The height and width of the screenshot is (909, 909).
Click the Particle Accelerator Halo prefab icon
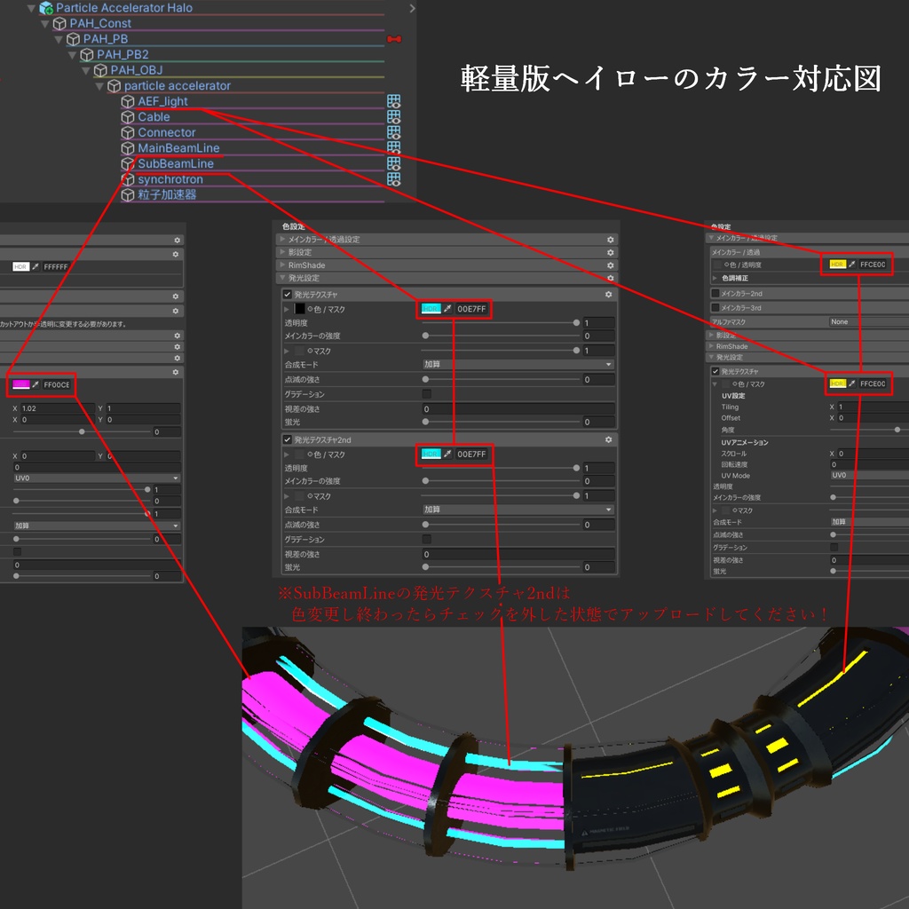coord(44,7)
